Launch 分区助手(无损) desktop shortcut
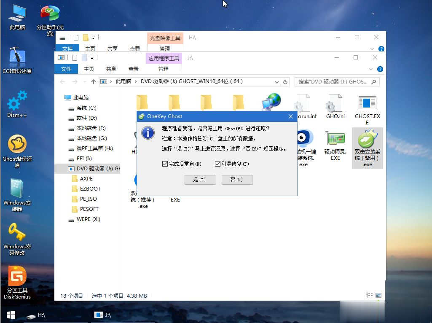The image size is (432, 323). (x=50, y=20)
